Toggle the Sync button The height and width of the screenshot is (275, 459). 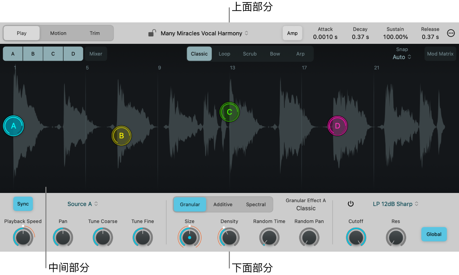pos(23,204)
